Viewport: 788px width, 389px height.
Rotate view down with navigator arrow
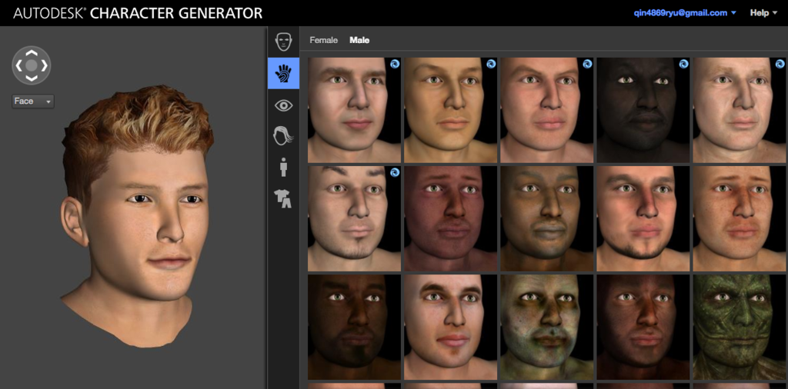(x=31, y=78)
